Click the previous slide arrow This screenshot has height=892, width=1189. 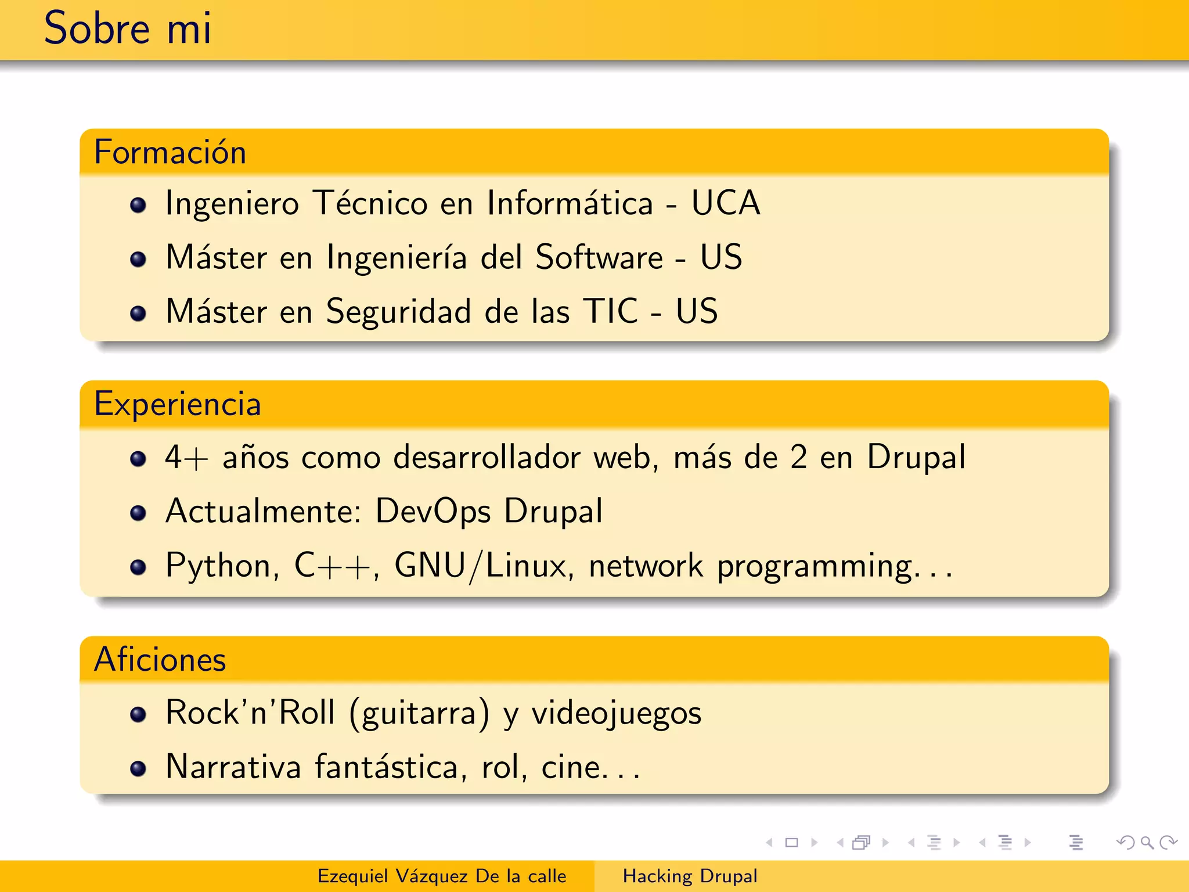point(769,842)
